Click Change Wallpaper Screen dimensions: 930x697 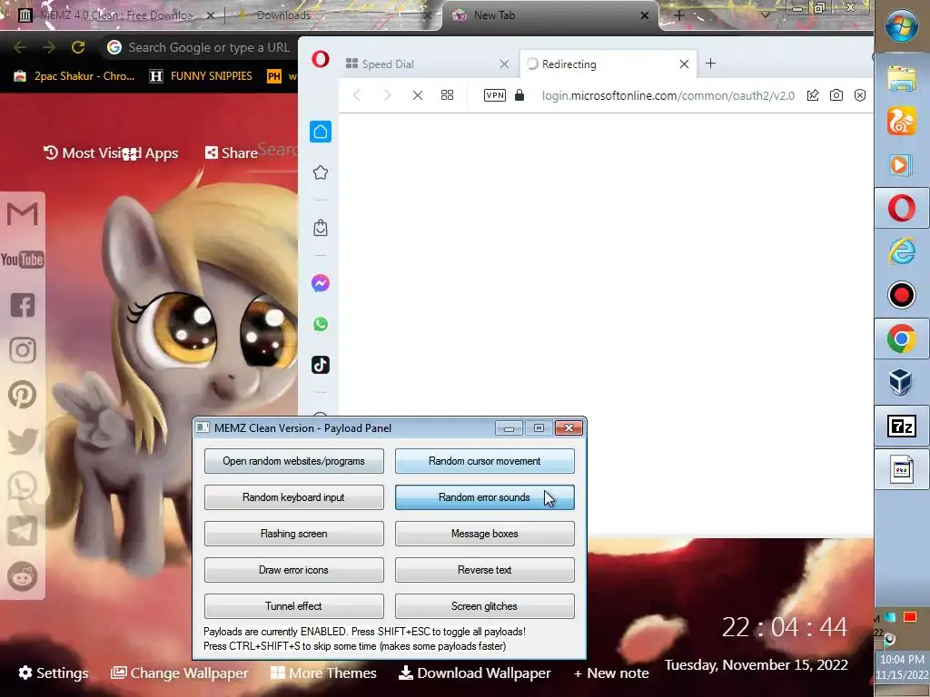(180, 673)
